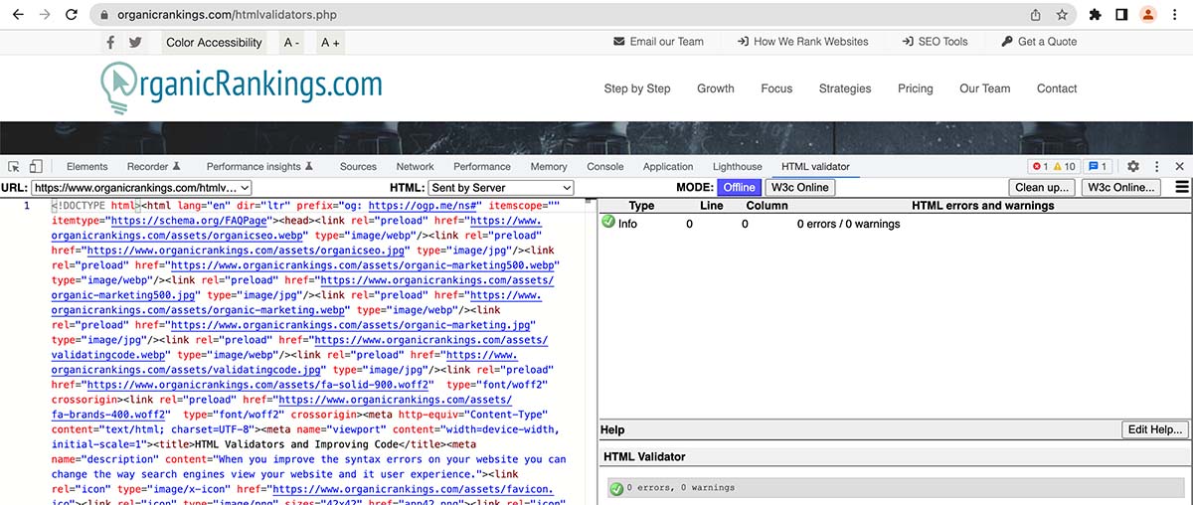Image resolution: width=1193 pixels, height=505 pixels.
Task: Open the SEO Tools link
Action: [x=935, y=42]
